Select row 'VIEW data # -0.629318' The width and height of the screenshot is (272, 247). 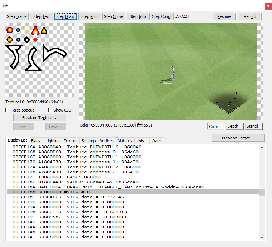tap(133, 212)
